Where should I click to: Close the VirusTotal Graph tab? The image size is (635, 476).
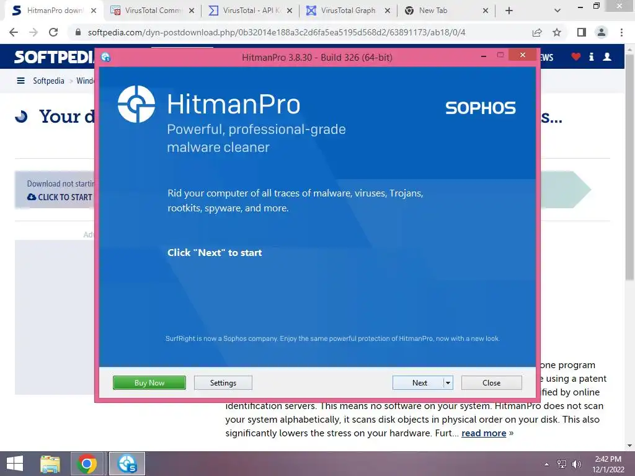387,11
